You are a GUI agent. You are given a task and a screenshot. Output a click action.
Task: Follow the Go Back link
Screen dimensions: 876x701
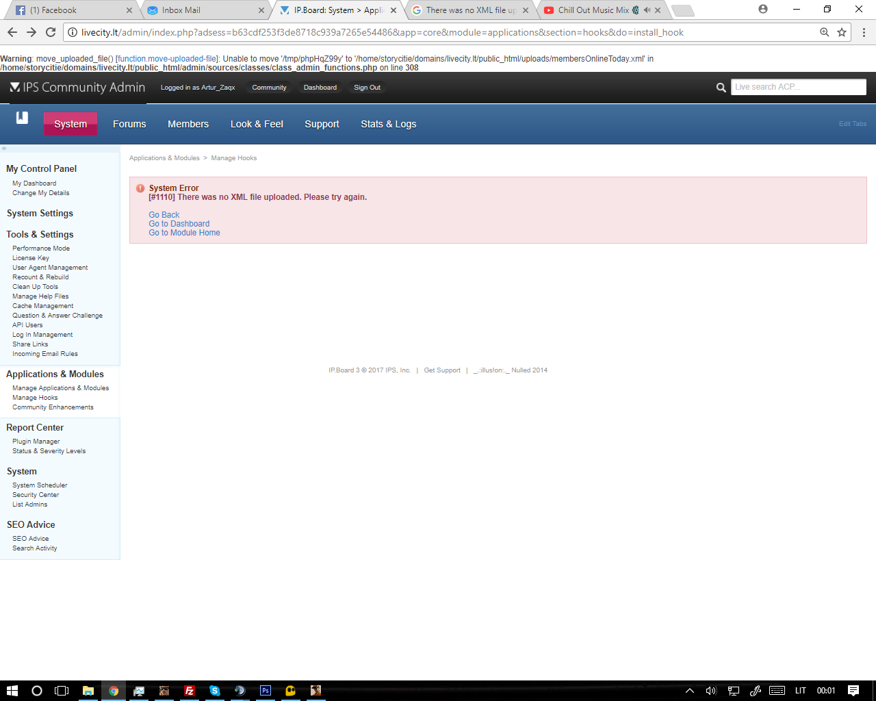pos(164,215)
